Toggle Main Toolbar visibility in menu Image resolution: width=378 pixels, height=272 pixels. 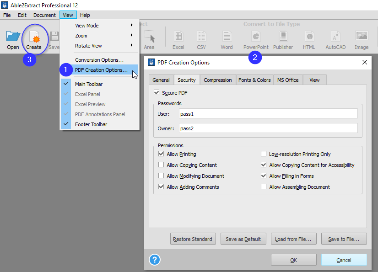tap(99, 84)
